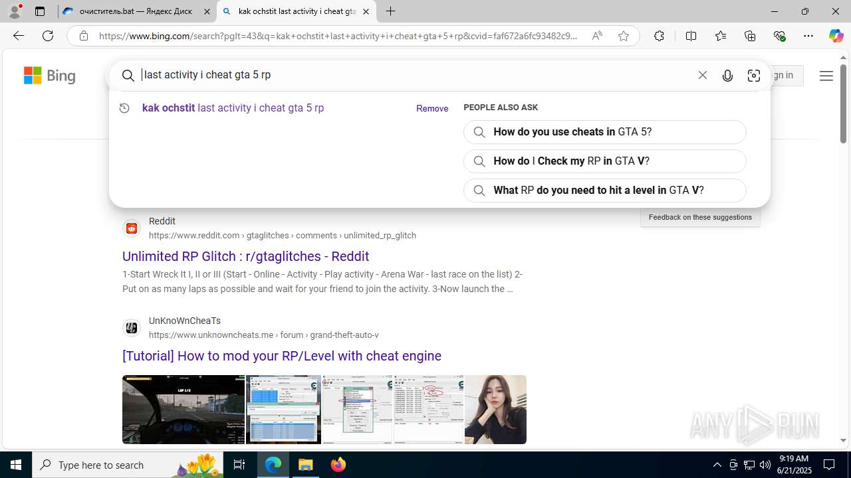Open the Windows Start menu
The width and height of the screenshot is (851, 478).
(x=16, y=465)
